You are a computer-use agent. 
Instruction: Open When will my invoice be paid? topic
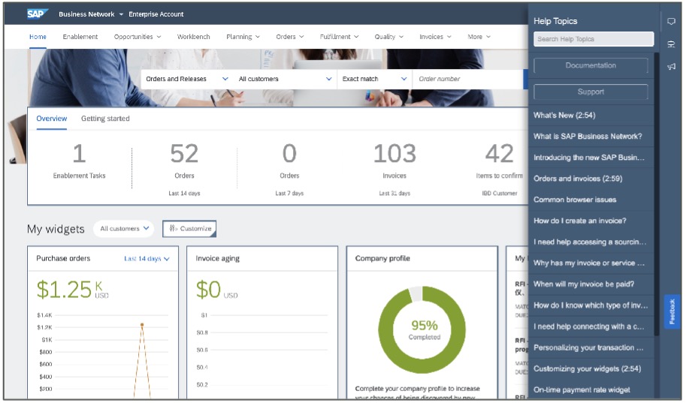click(591, 284)
